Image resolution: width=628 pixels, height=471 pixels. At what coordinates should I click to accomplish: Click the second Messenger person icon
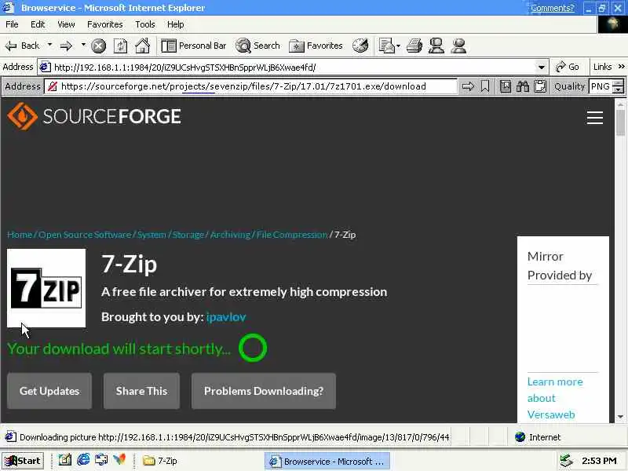458,46
